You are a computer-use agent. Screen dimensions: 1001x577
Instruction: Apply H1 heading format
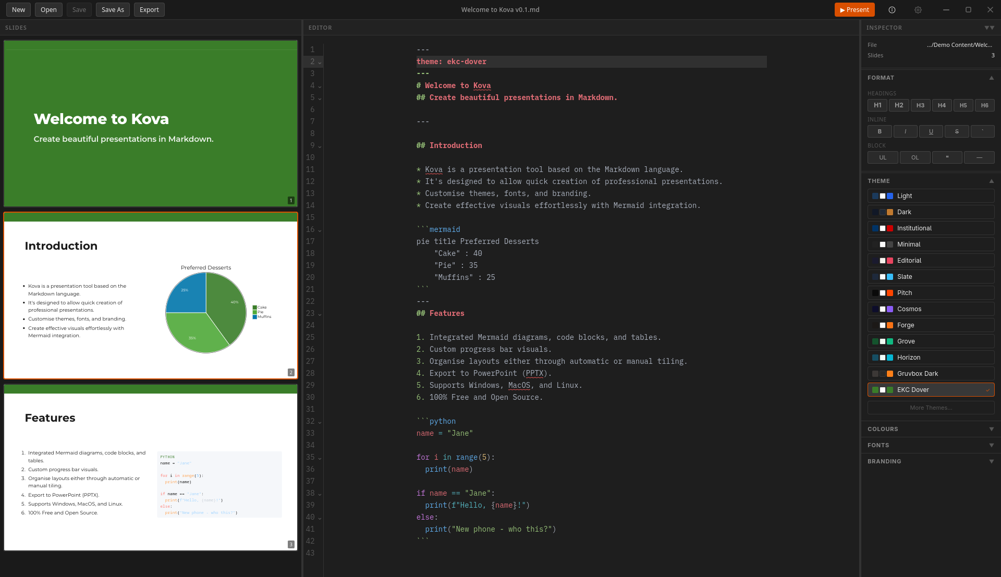coord(878,105)
